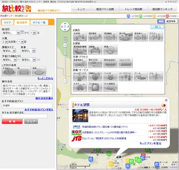Screen dimensions: 179x170
Task: Toggle the 大浴場 large public bath icon
Action: 80,37
